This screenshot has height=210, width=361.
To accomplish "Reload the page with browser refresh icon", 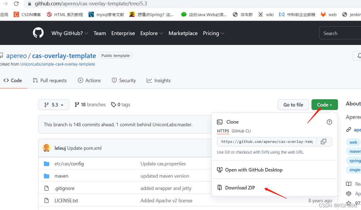I will [x=16, y=4].
